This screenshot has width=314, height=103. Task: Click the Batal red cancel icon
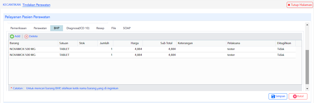pos(295,96)
